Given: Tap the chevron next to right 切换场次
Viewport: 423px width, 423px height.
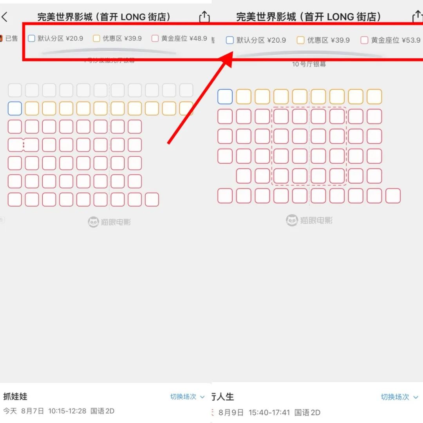Looking at the screenshot, I should tap(416, 397).
